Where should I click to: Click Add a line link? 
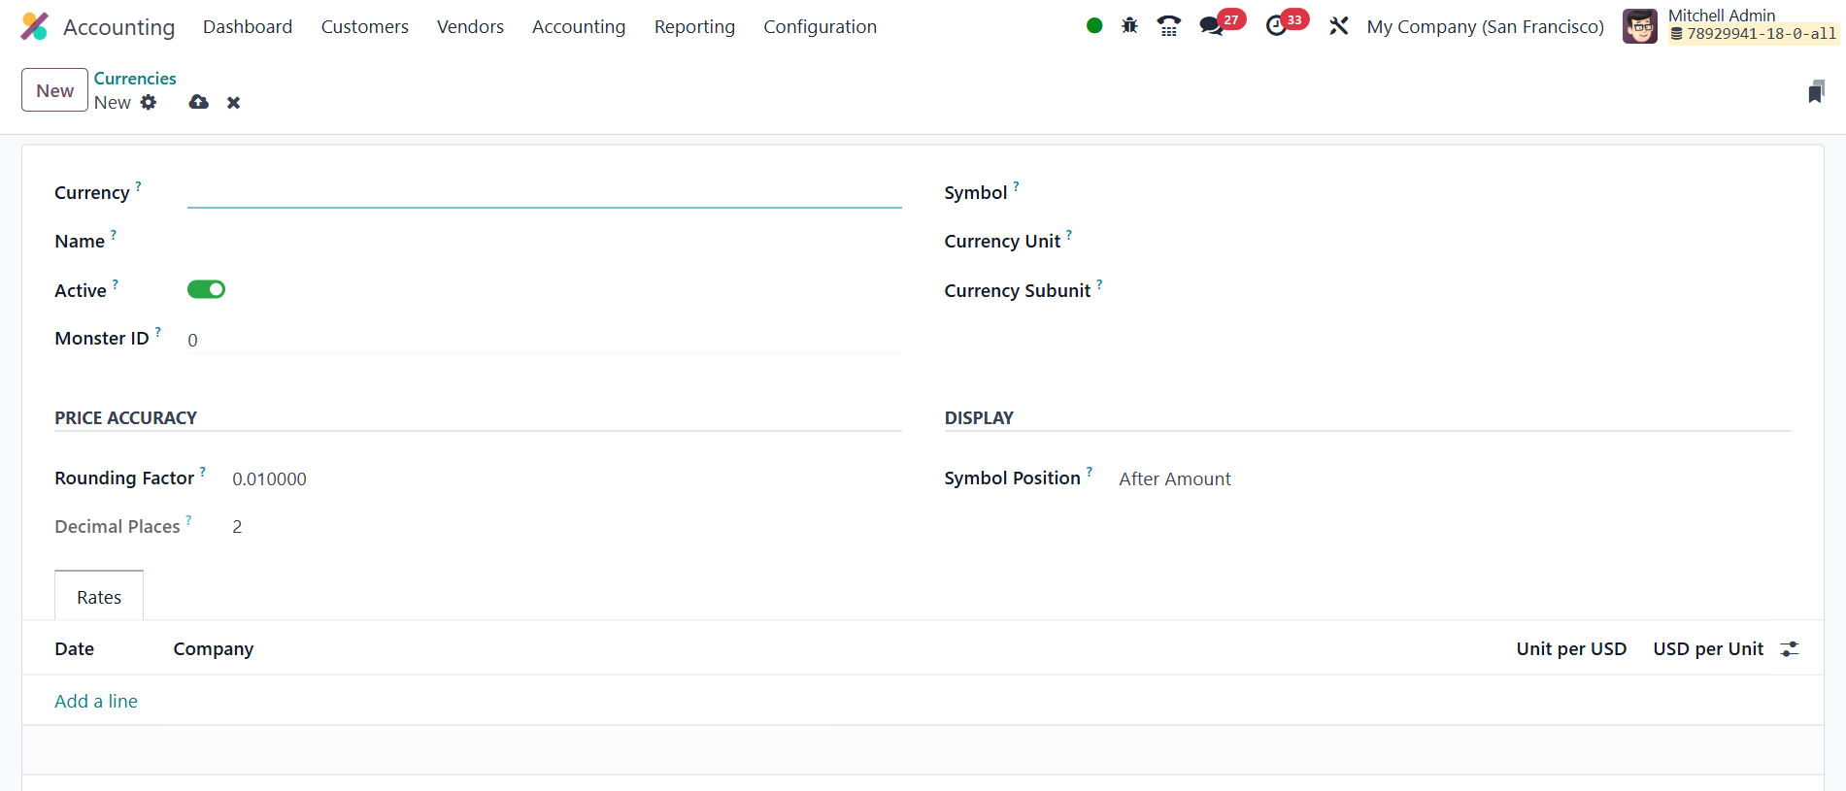point(96,701)
